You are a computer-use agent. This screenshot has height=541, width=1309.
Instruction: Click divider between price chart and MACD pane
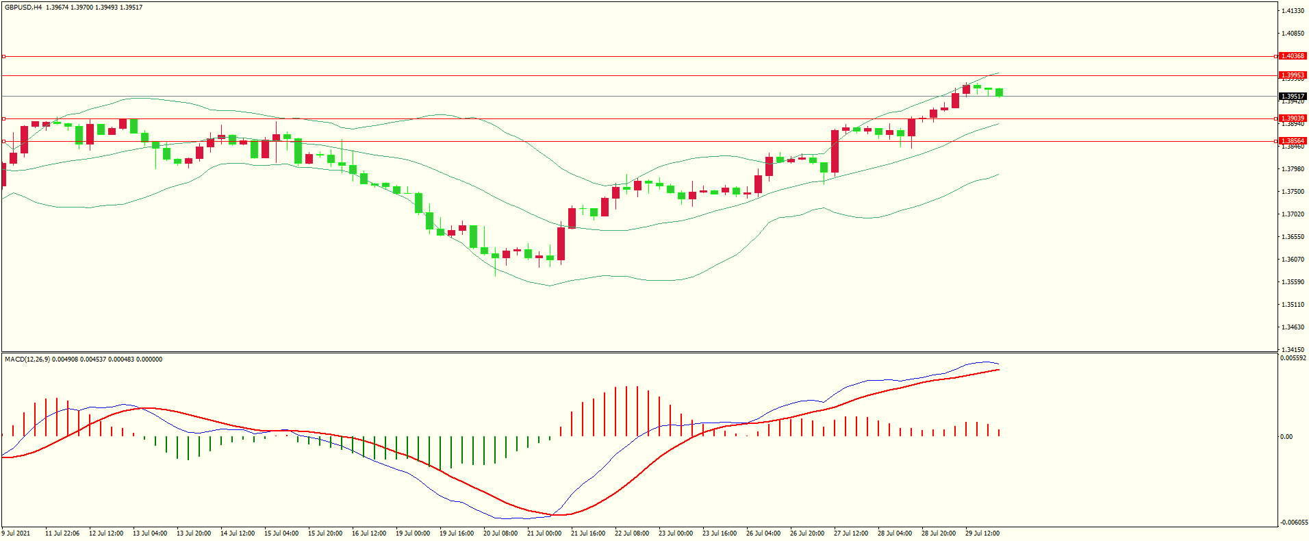click(639, 353)
